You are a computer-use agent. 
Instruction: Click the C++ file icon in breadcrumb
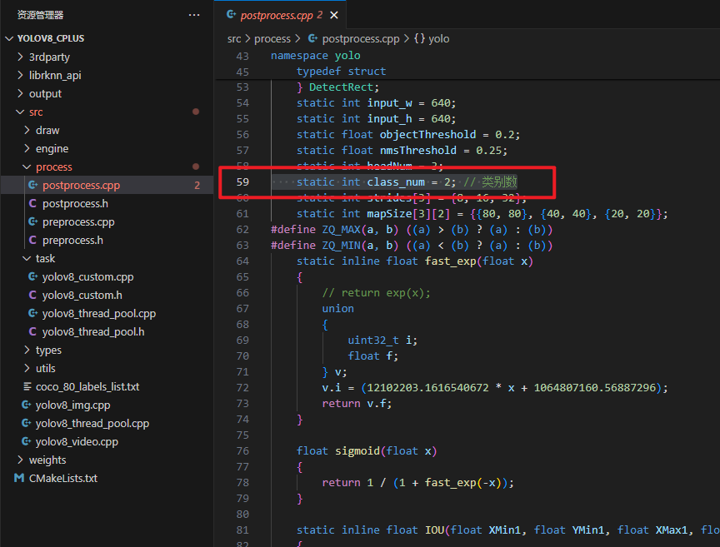click(312, 38)
